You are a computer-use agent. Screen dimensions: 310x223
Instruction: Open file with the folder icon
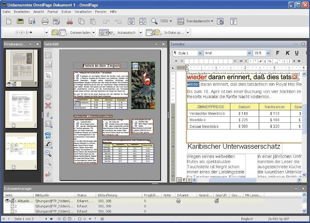pyautogui.click(x=20, y=21)
